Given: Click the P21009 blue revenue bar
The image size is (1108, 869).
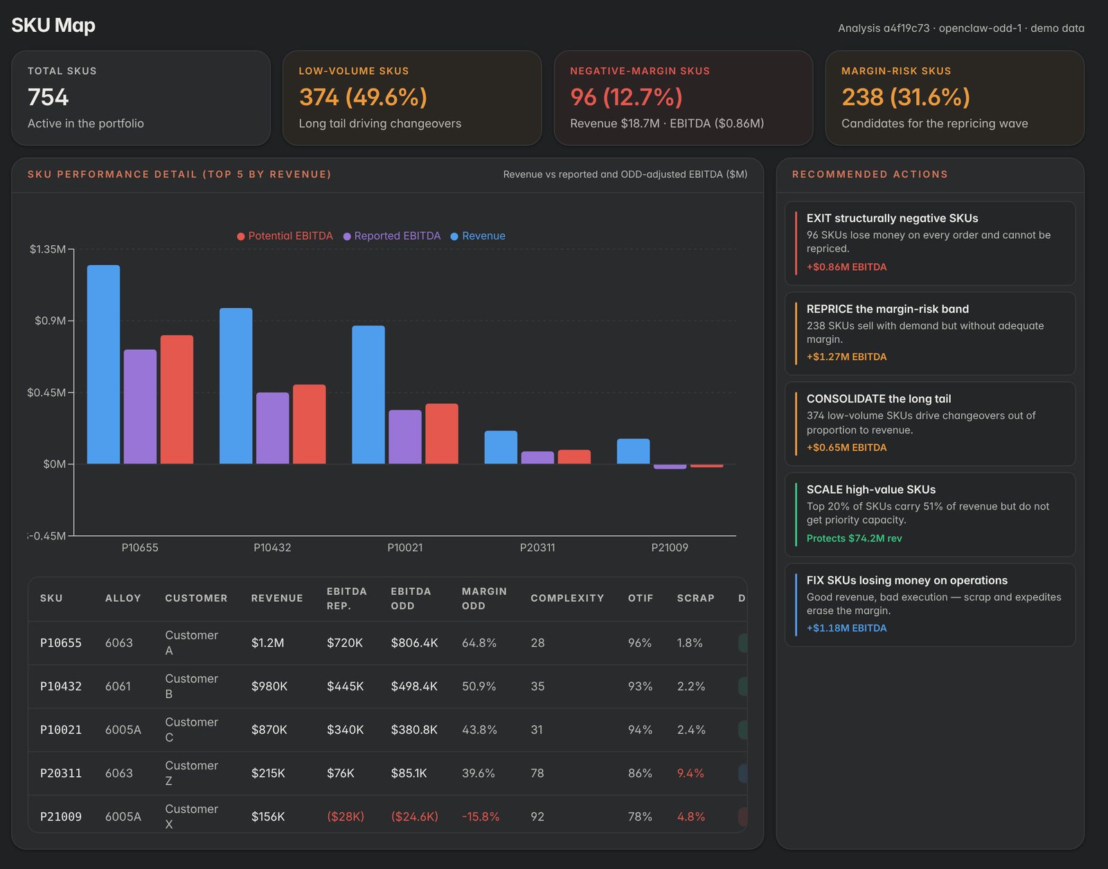Looking at the screenshot, I should [633, 451].
